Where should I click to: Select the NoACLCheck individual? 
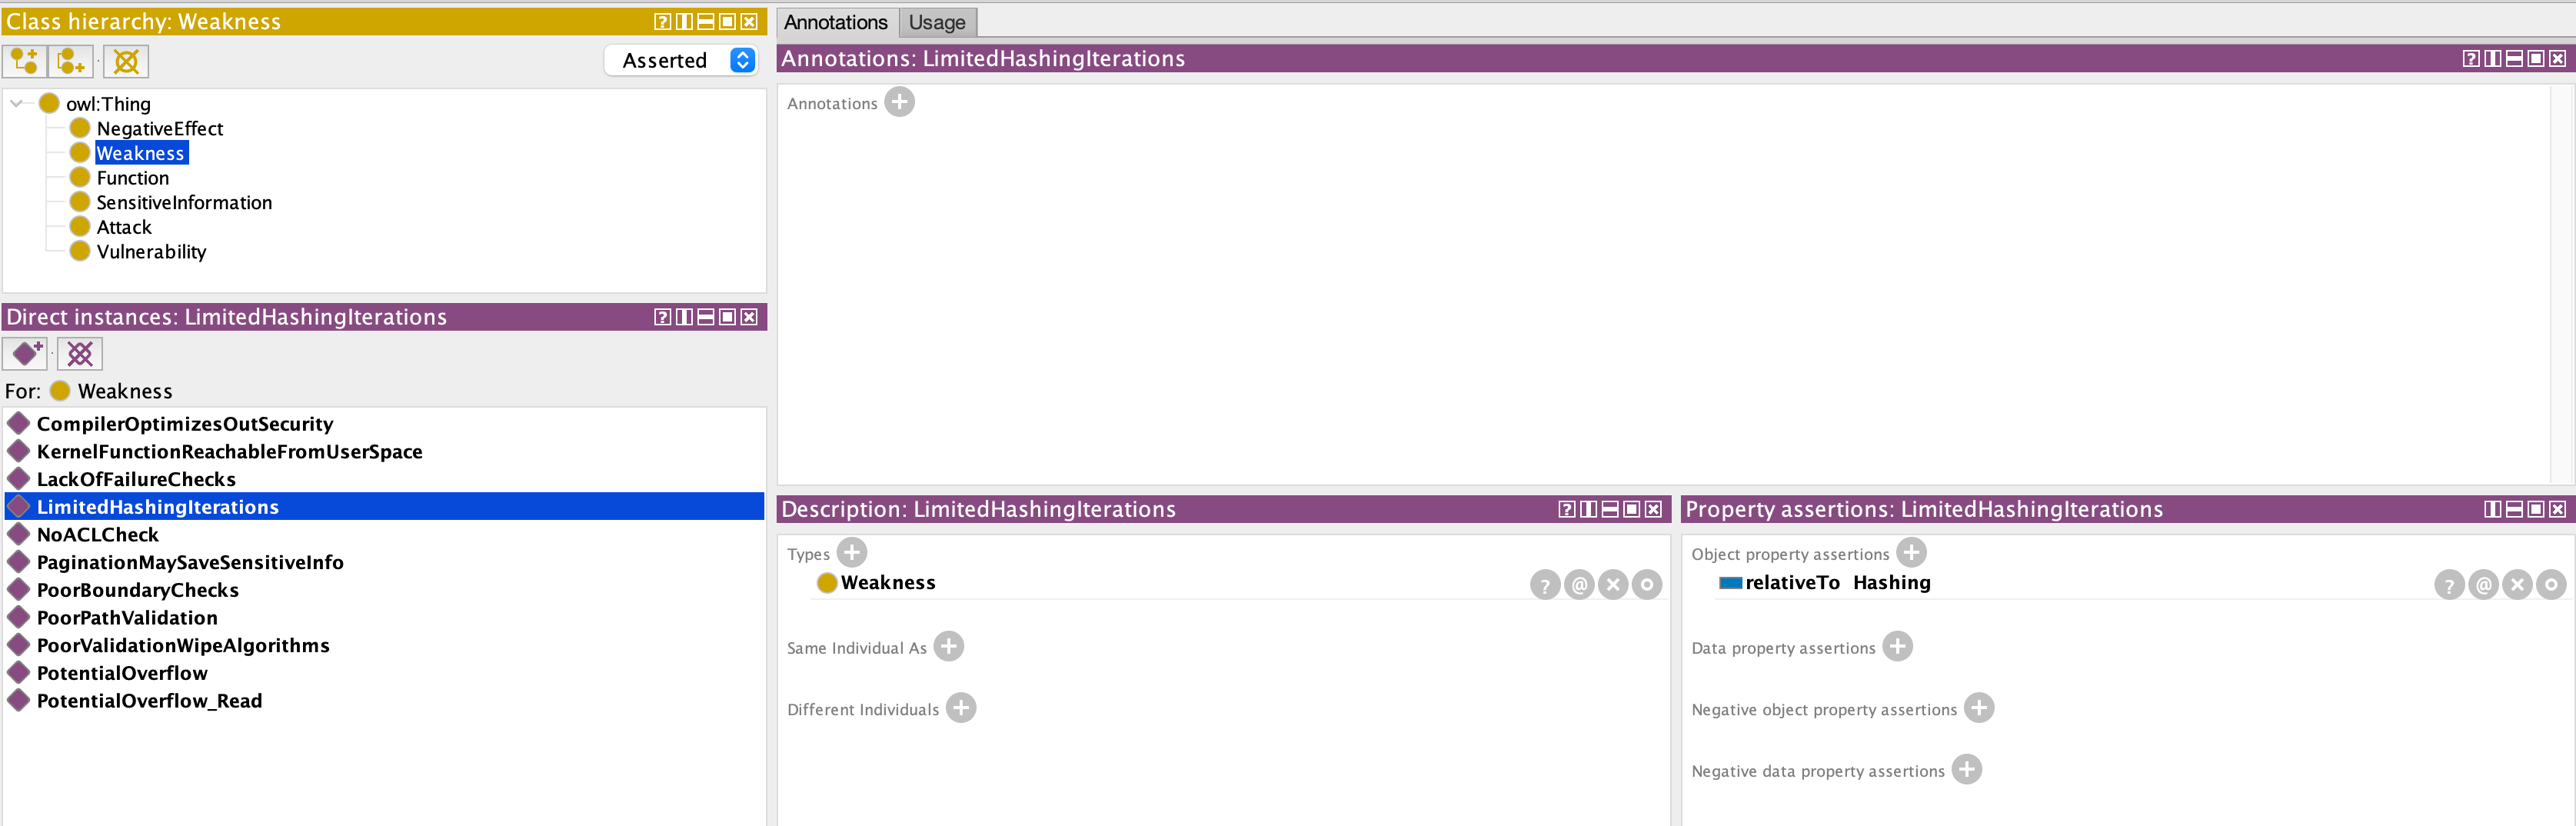97,535
